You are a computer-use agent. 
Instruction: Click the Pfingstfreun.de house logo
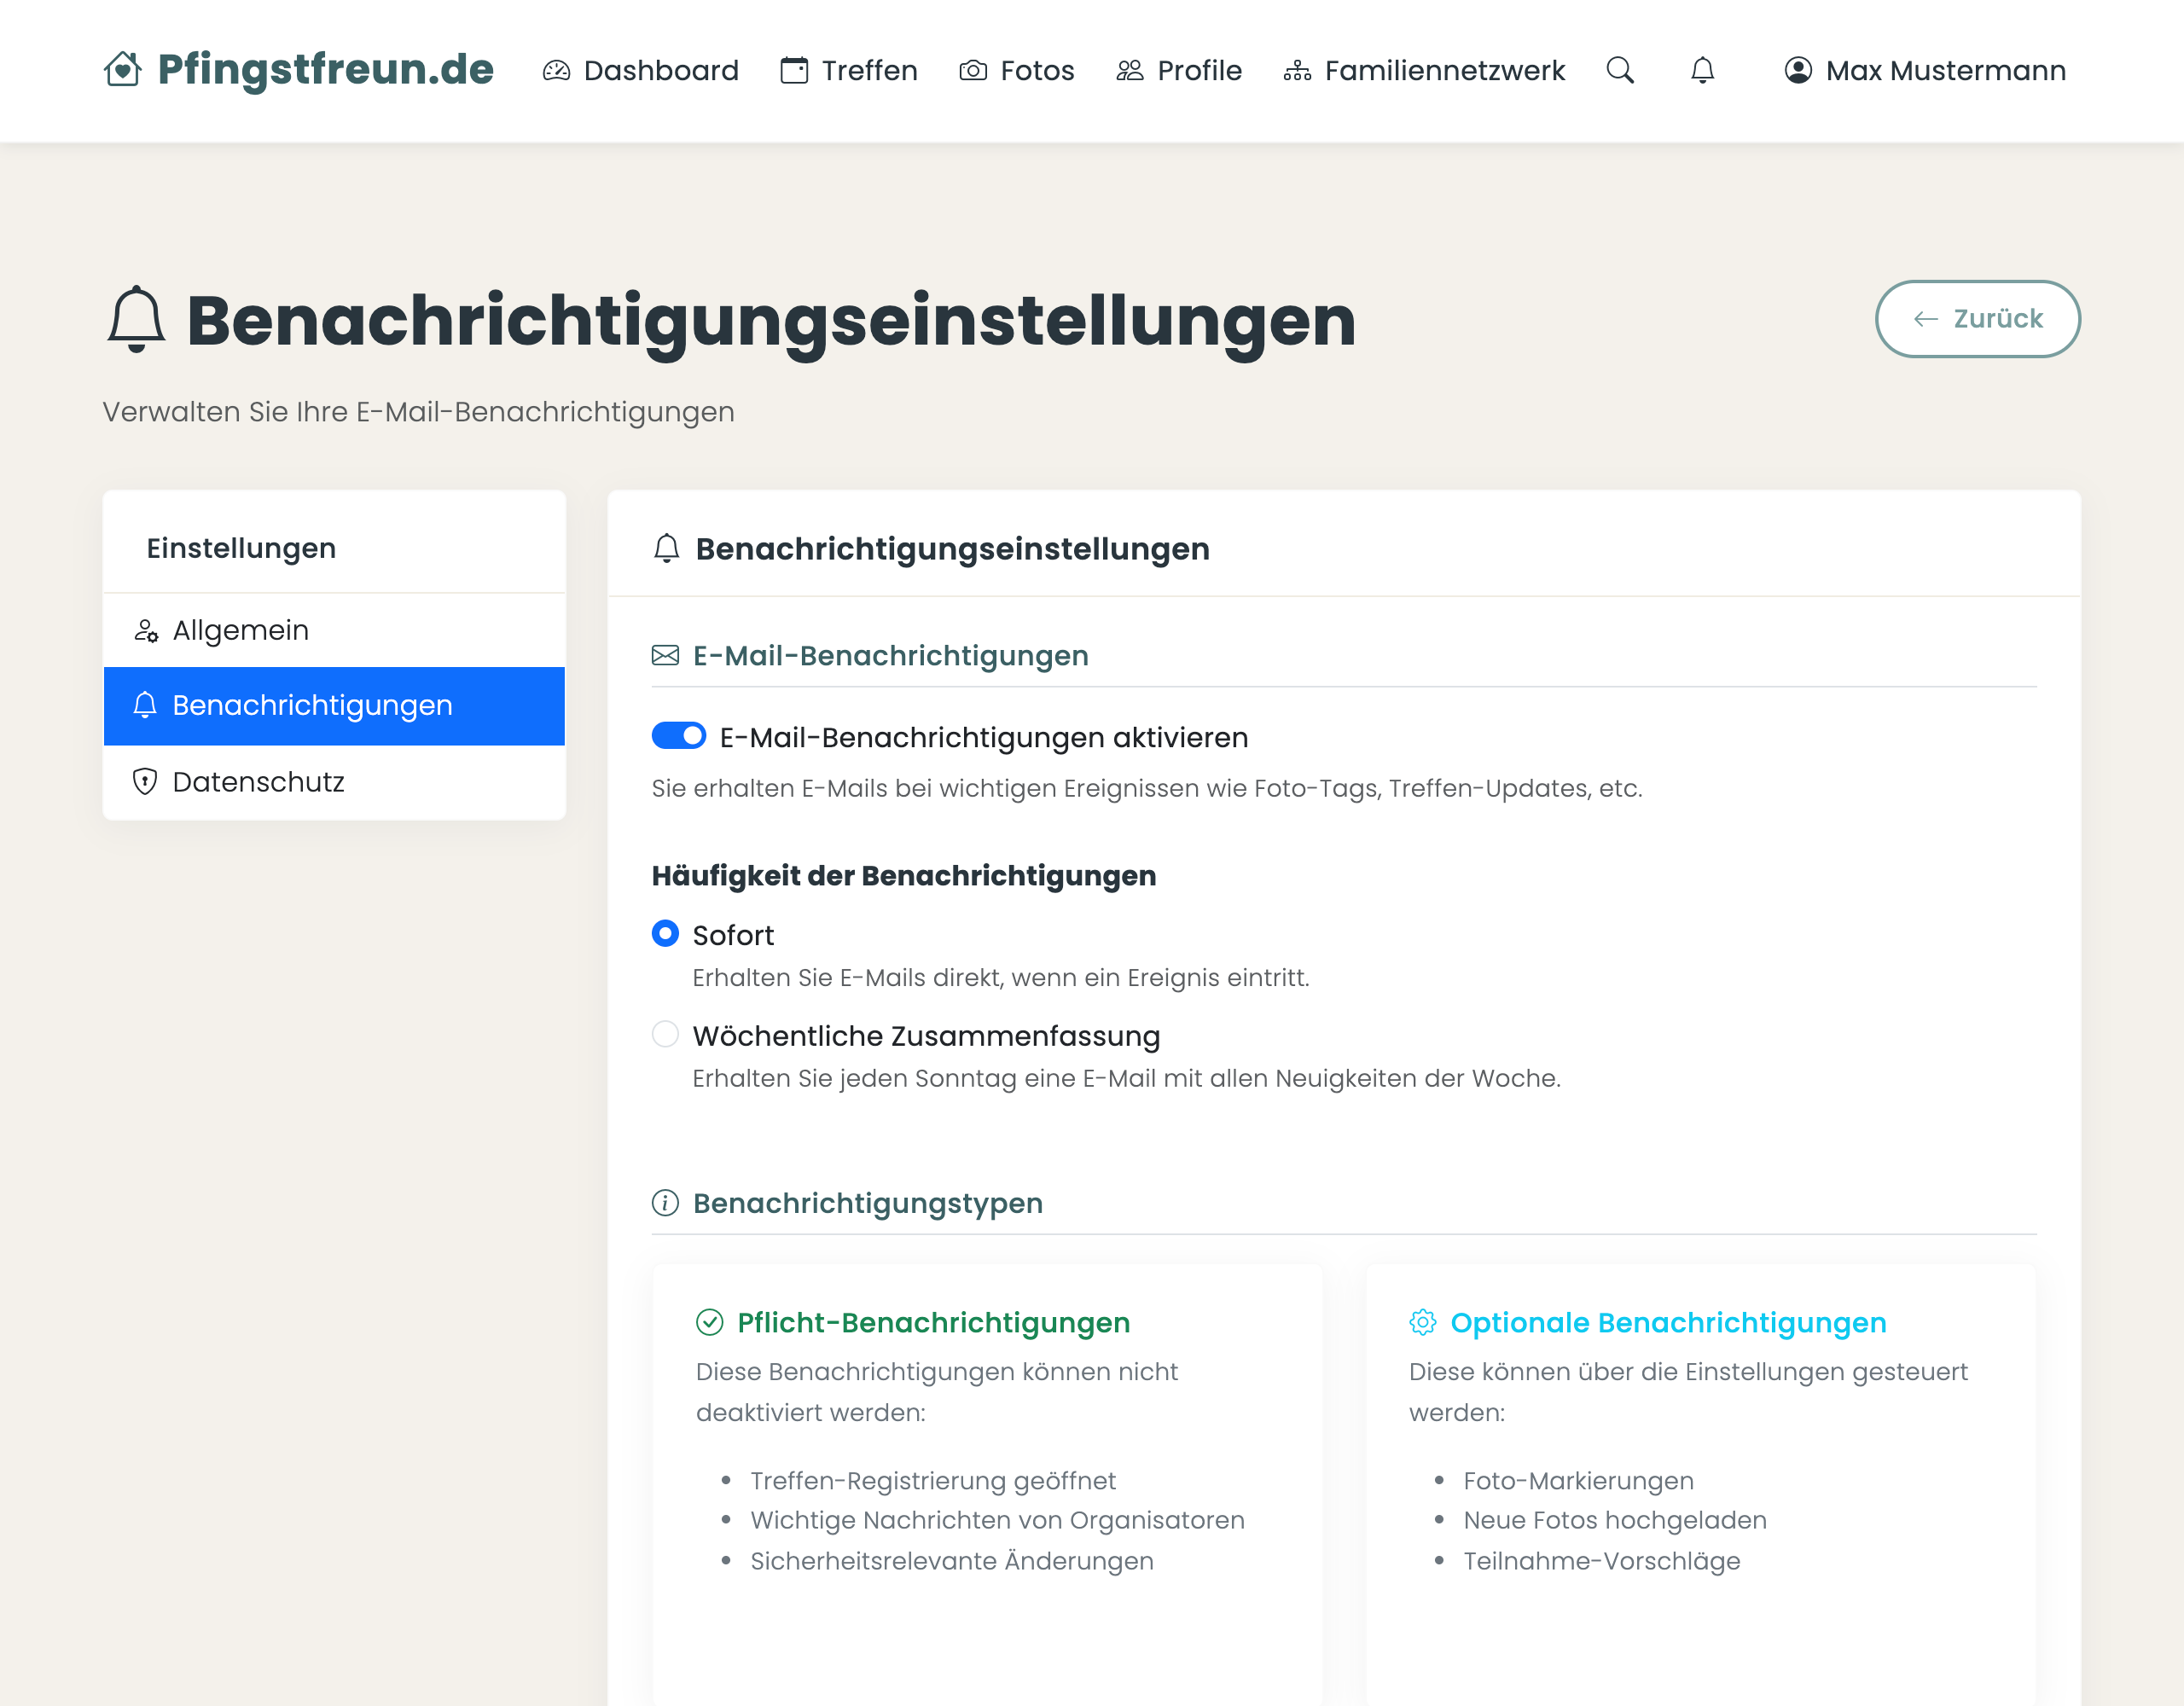(123, 68)
